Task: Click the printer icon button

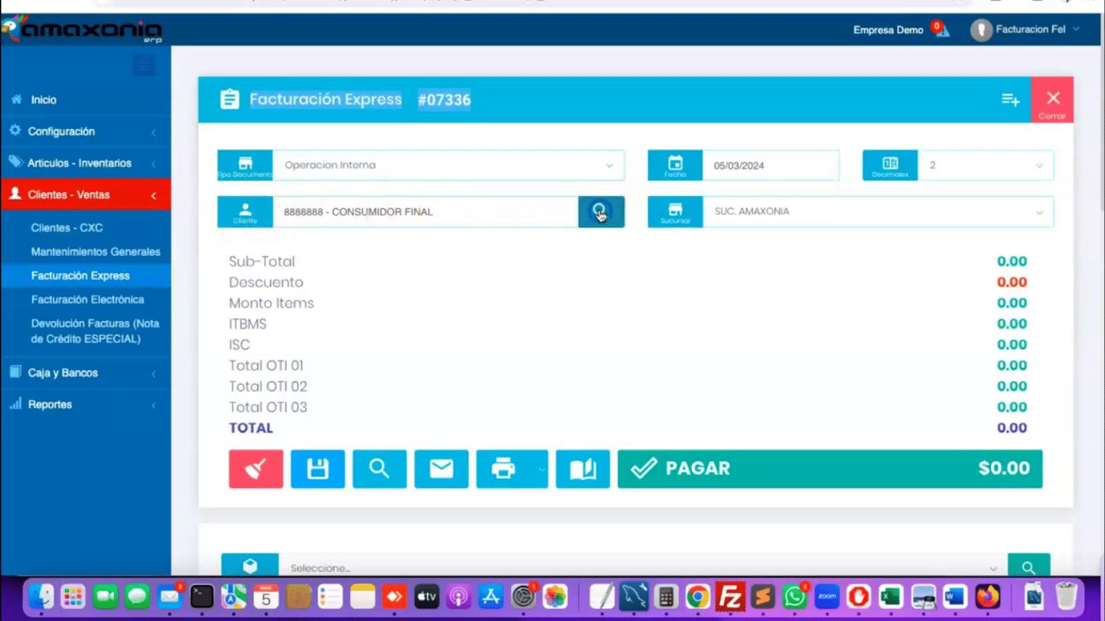Action: pos(503,469)
